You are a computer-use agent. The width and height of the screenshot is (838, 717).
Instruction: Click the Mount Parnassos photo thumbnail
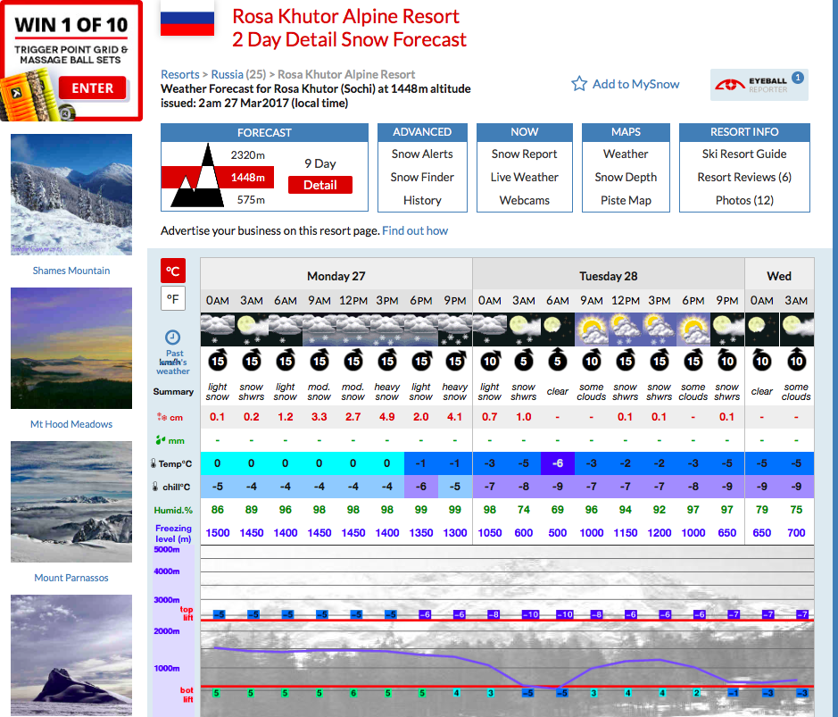click(x=71, y=502)
